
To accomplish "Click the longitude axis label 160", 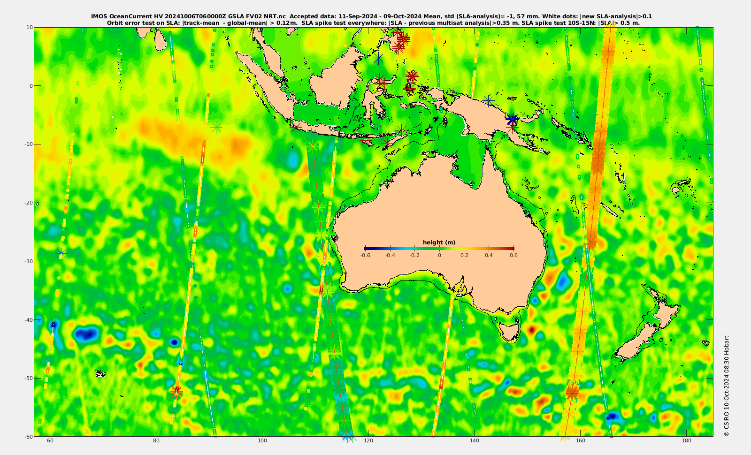I will coord(581,440).
